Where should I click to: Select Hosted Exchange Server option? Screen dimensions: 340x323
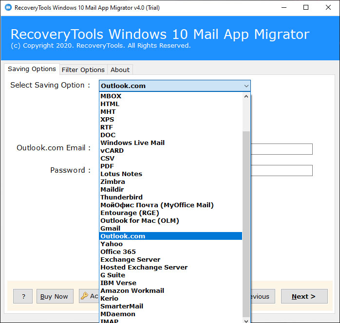171,268
